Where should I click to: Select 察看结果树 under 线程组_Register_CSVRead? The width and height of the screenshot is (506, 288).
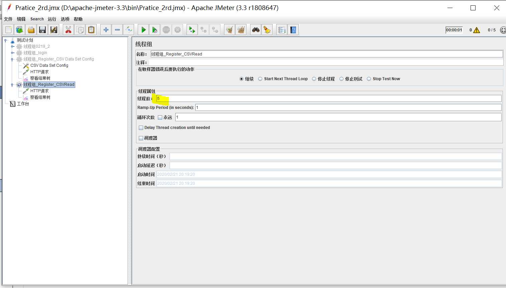(40, 97)
